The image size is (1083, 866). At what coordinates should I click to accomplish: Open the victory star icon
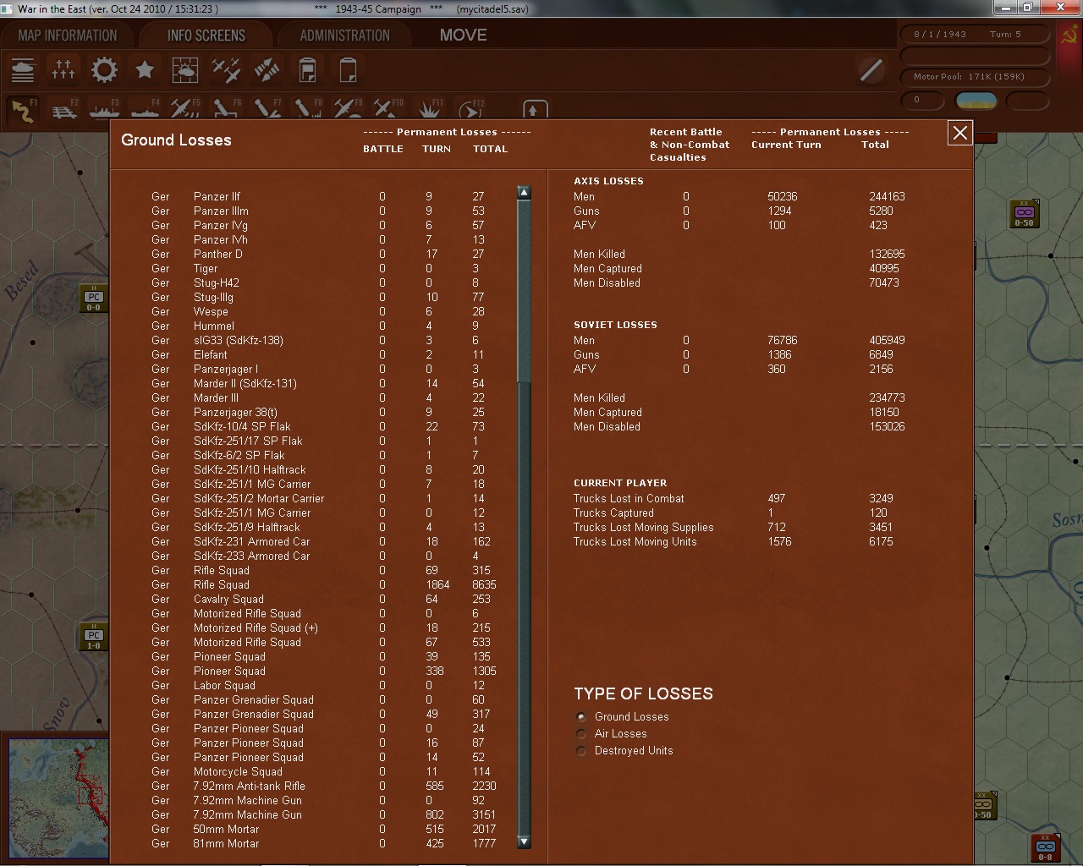click(145, 69)
